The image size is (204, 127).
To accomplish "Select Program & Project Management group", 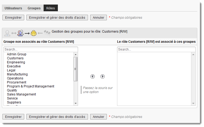I will (39, 86).
